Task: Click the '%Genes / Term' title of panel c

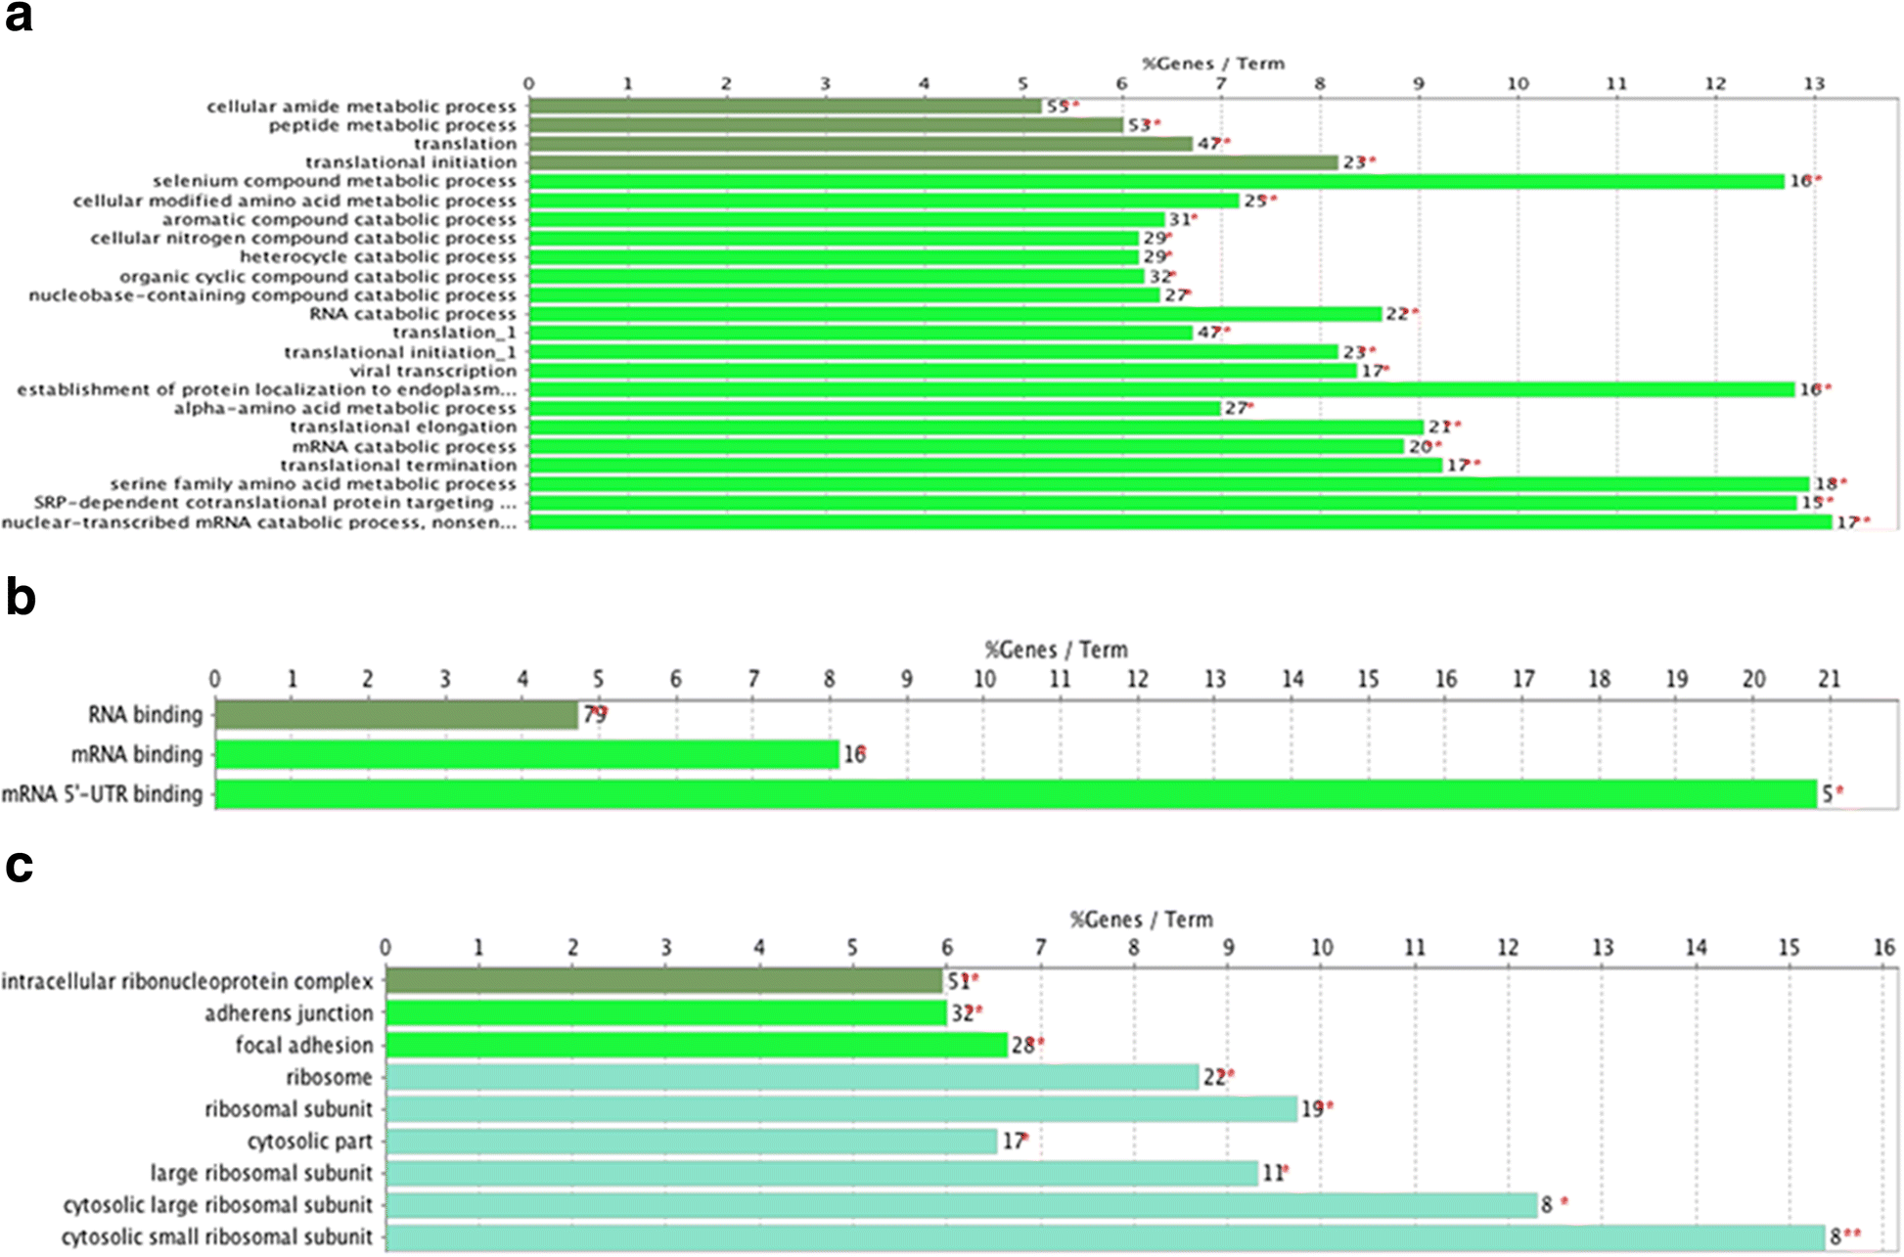Action: coord(1141,920)
